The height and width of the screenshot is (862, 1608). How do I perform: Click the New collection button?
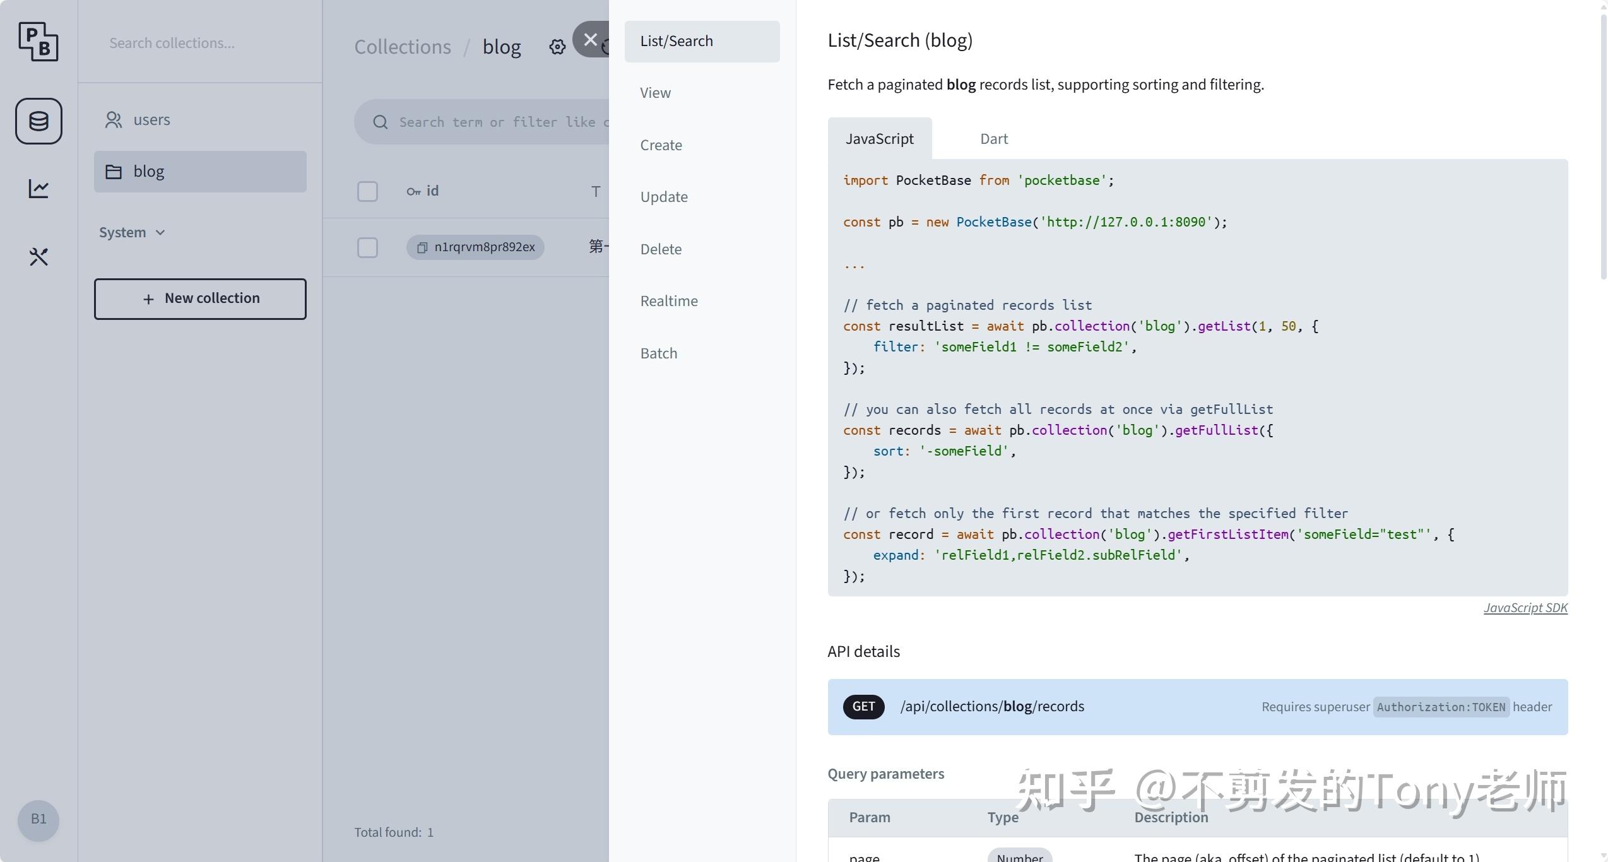pos(200,298)
